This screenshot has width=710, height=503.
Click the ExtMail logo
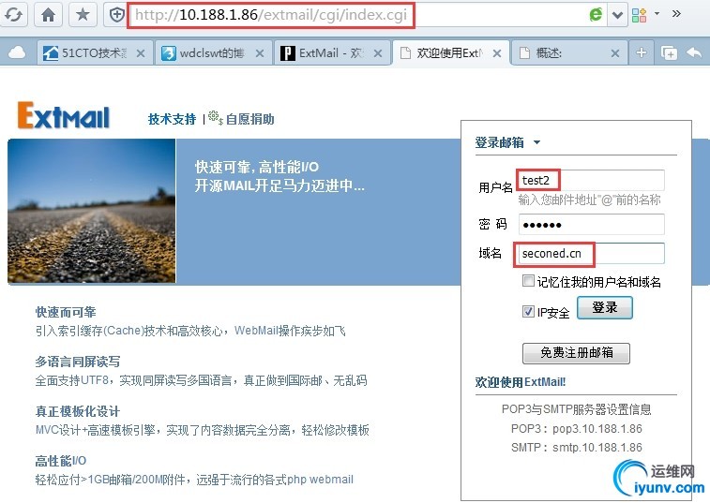(x=64, y=115)
